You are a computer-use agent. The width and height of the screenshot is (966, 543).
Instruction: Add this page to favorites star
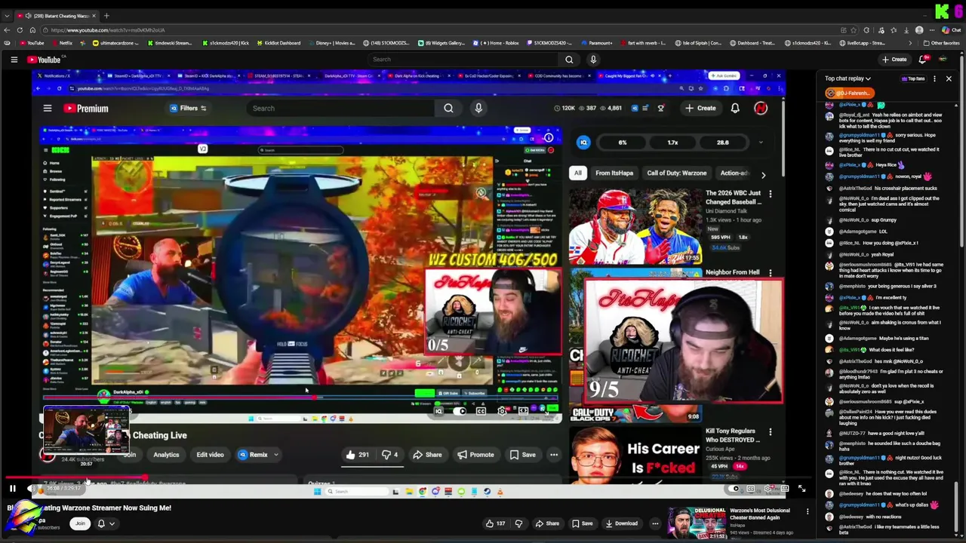coord(854,30)
